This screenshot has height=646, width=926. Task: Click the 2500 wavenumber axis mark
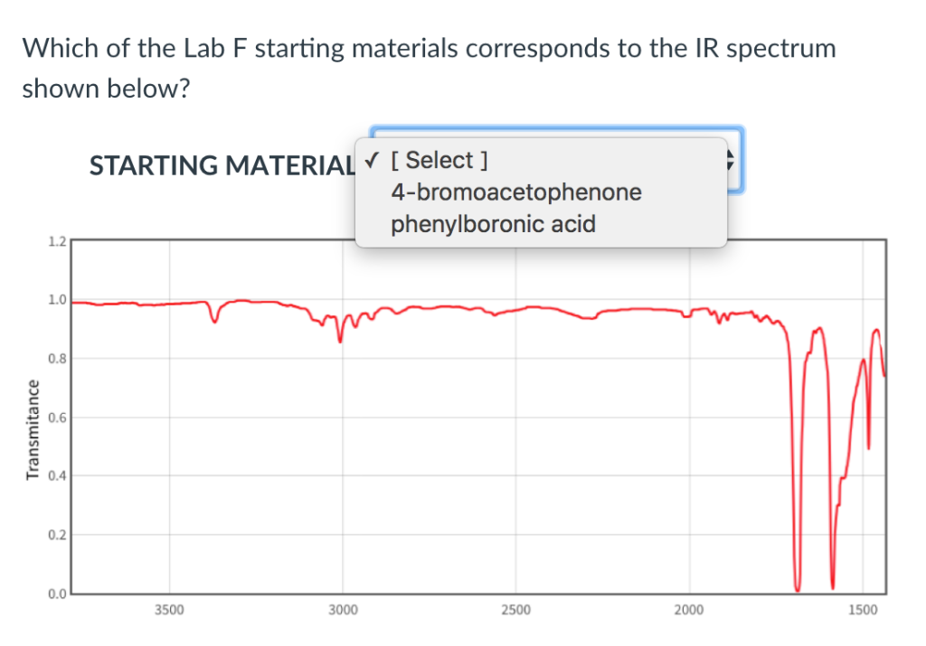pos(516,611)
